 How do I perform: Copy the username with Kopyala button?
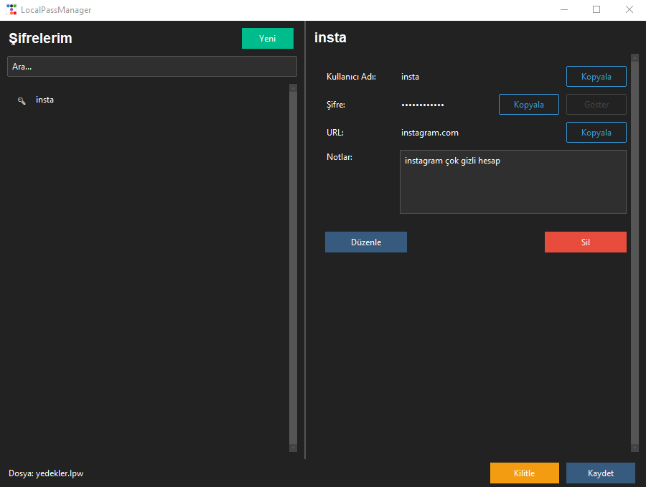(x=596, y=77)
